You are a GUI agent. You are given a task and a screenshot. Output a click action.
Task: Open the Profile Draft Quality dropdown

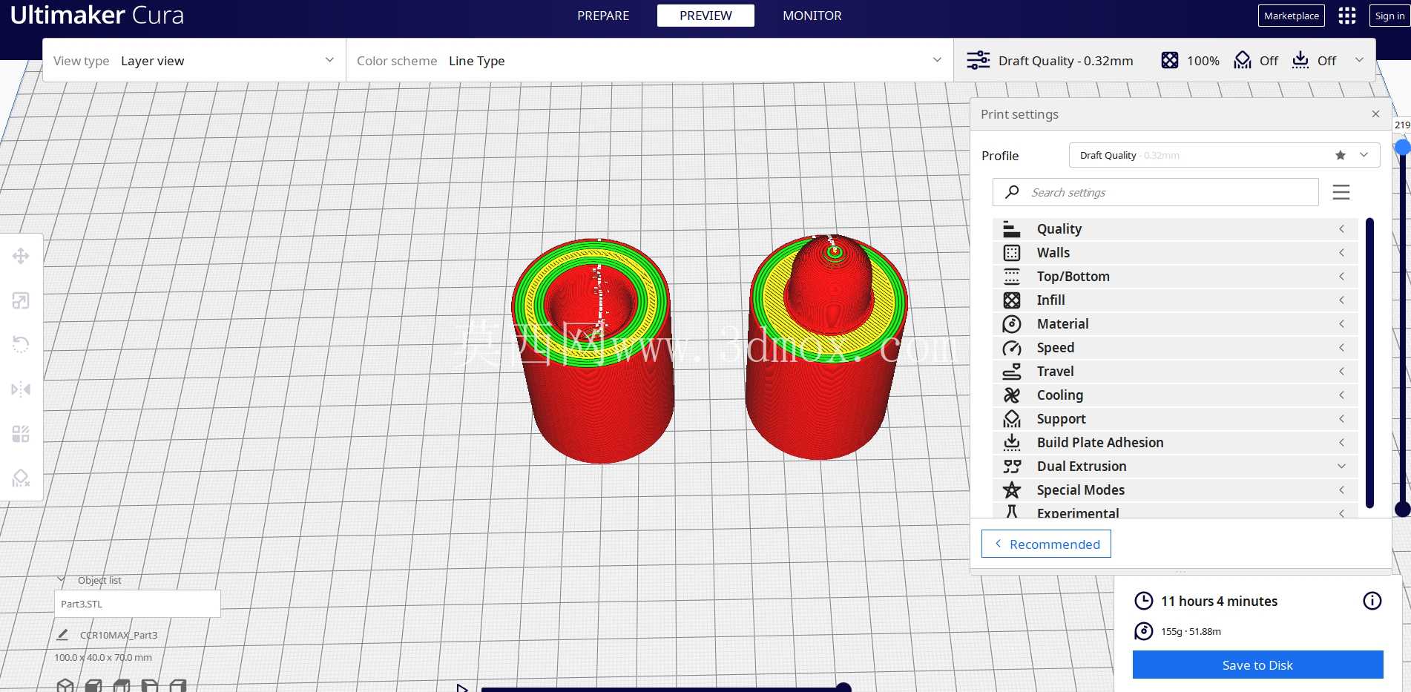click(x=1224, y=155)
